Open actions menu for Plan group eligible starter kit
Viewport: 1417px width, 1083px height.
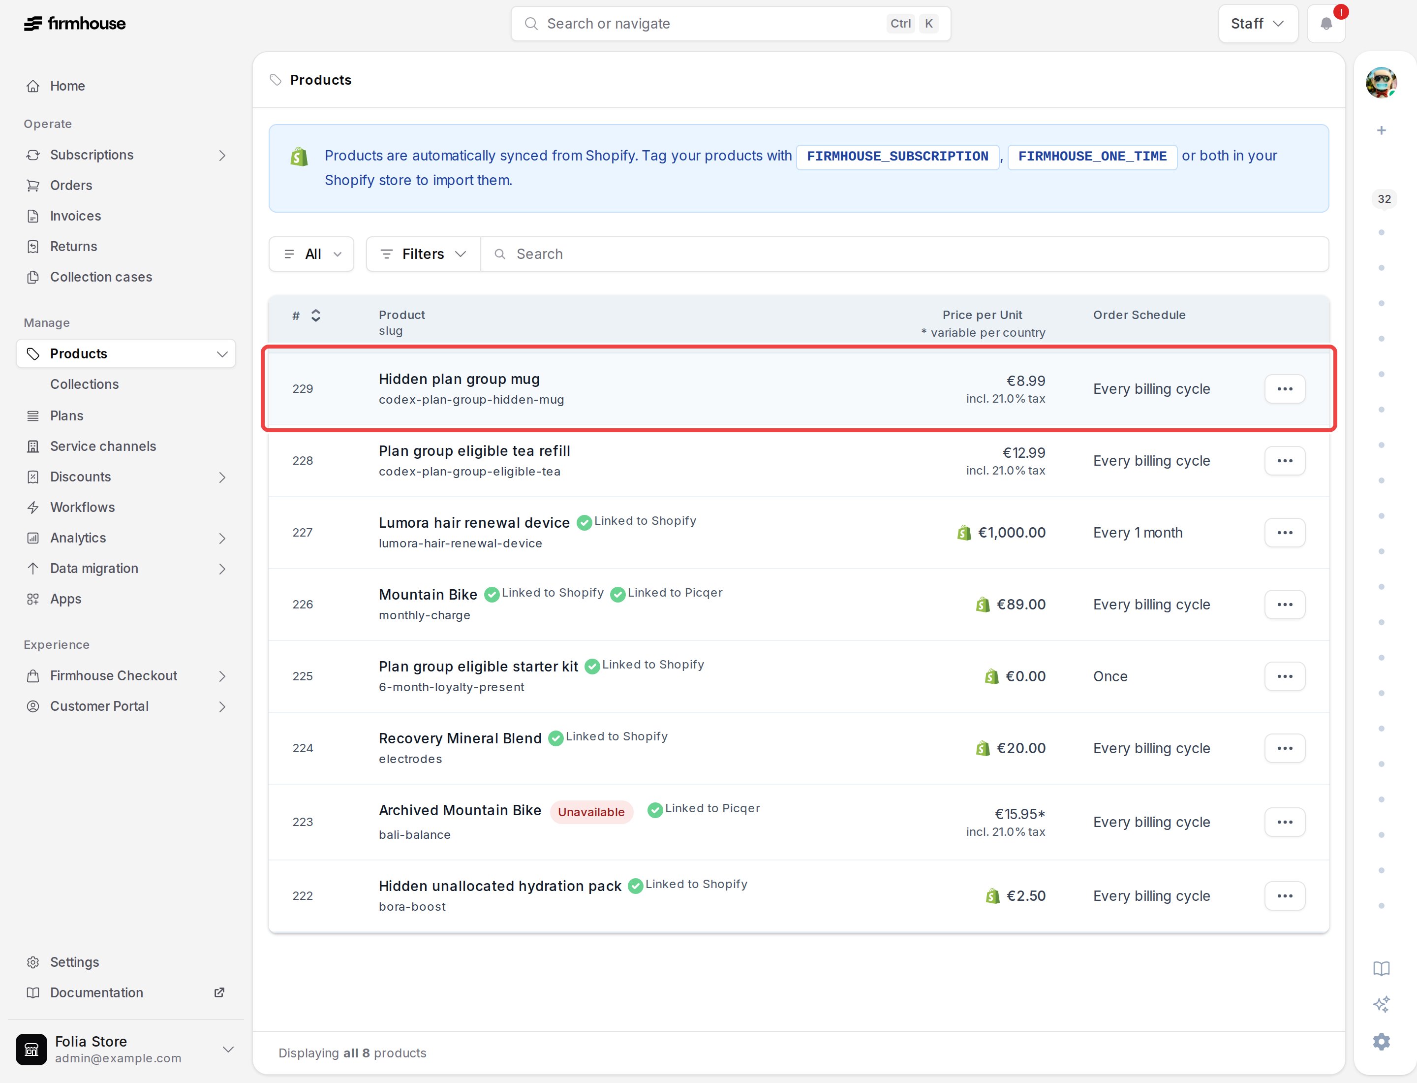1284,676
